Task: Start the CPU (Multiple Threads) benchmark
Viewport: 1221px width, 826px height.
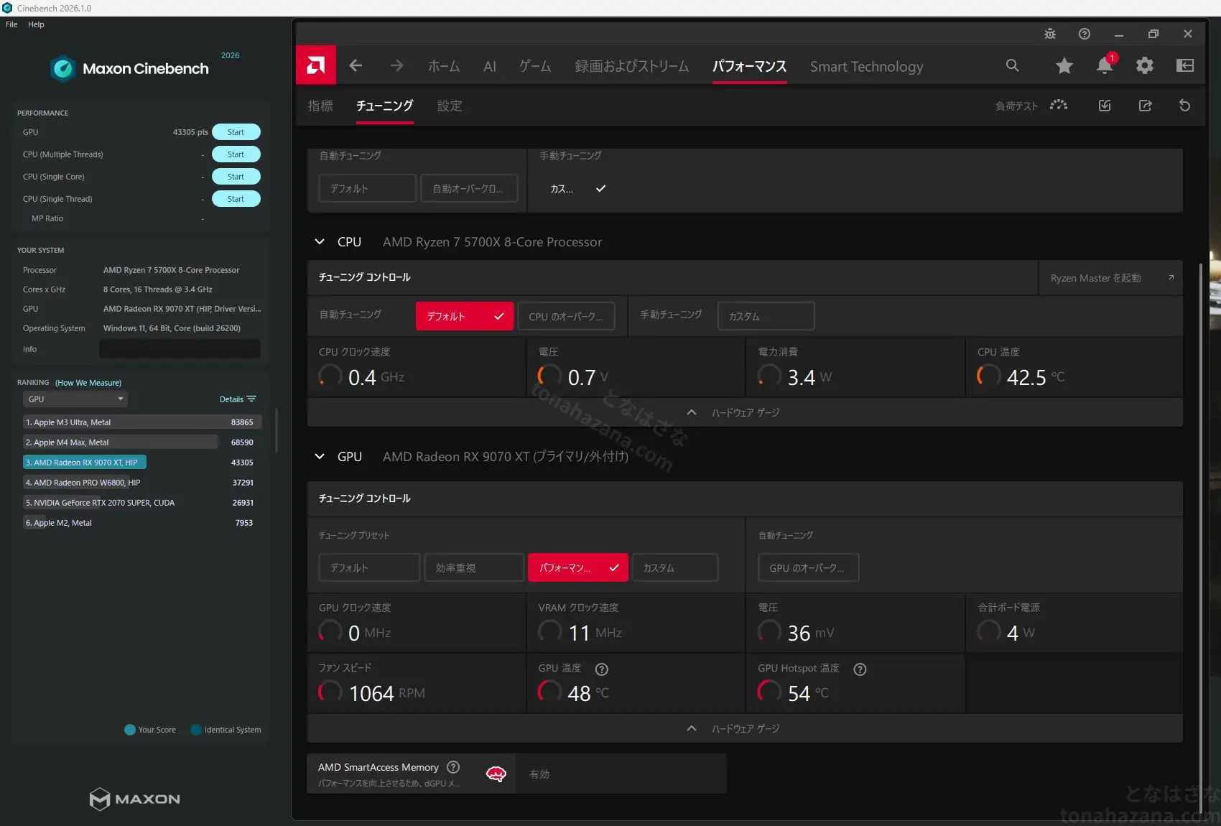Action: point(236,154)
